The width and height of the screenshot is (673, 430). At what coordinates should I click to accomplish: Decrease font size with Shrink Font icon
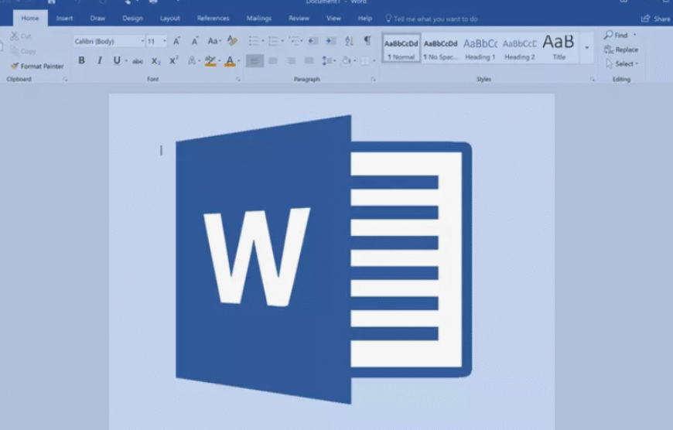point(194,41)
